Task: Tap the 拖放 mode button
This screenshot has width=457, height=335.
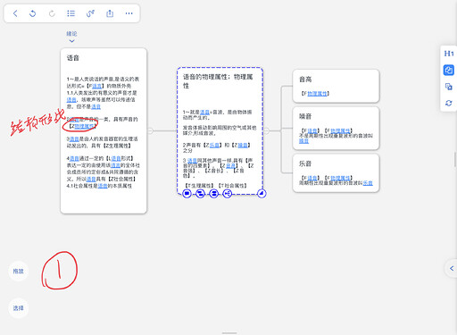Action: pos(19,271)
